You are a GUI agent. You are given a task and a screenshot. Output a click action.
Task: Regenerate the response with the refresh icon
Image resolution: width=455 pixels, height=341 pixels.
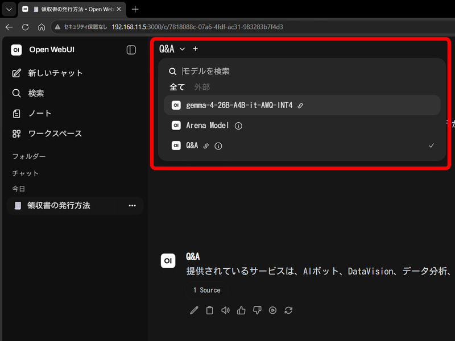(288, 310)
